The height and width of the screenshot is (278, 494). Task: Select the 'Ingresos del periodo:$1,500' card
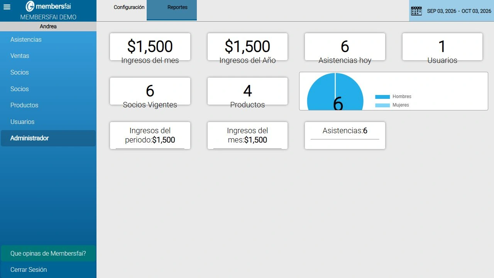point(150,136)
